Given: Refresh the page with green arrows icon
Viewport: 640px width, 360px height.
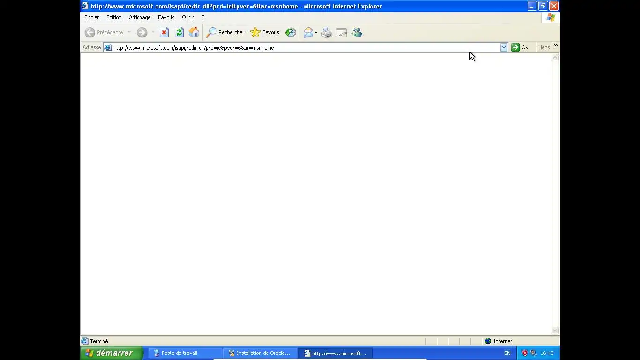Looking at the screenshot, I should click(x=179, y=32).
